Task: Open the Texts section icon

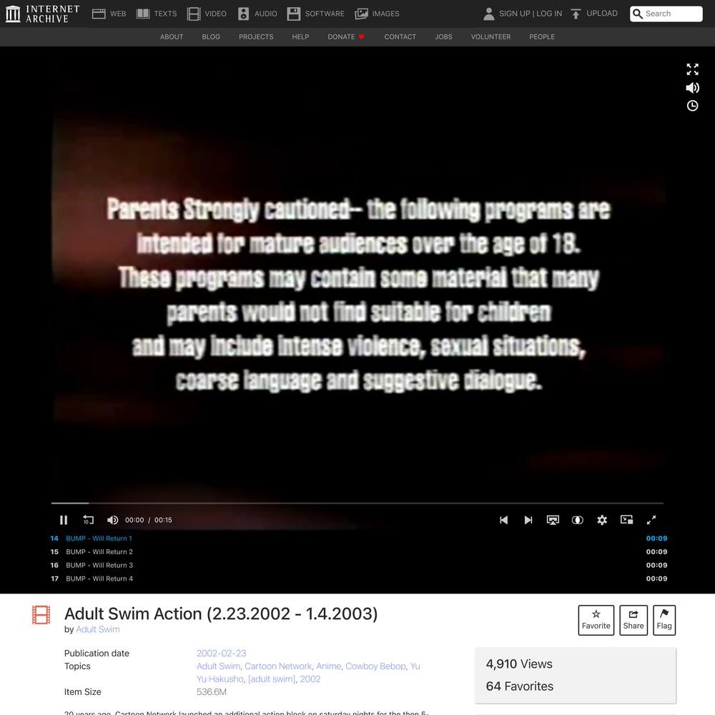Action: [x=143, y=14]
